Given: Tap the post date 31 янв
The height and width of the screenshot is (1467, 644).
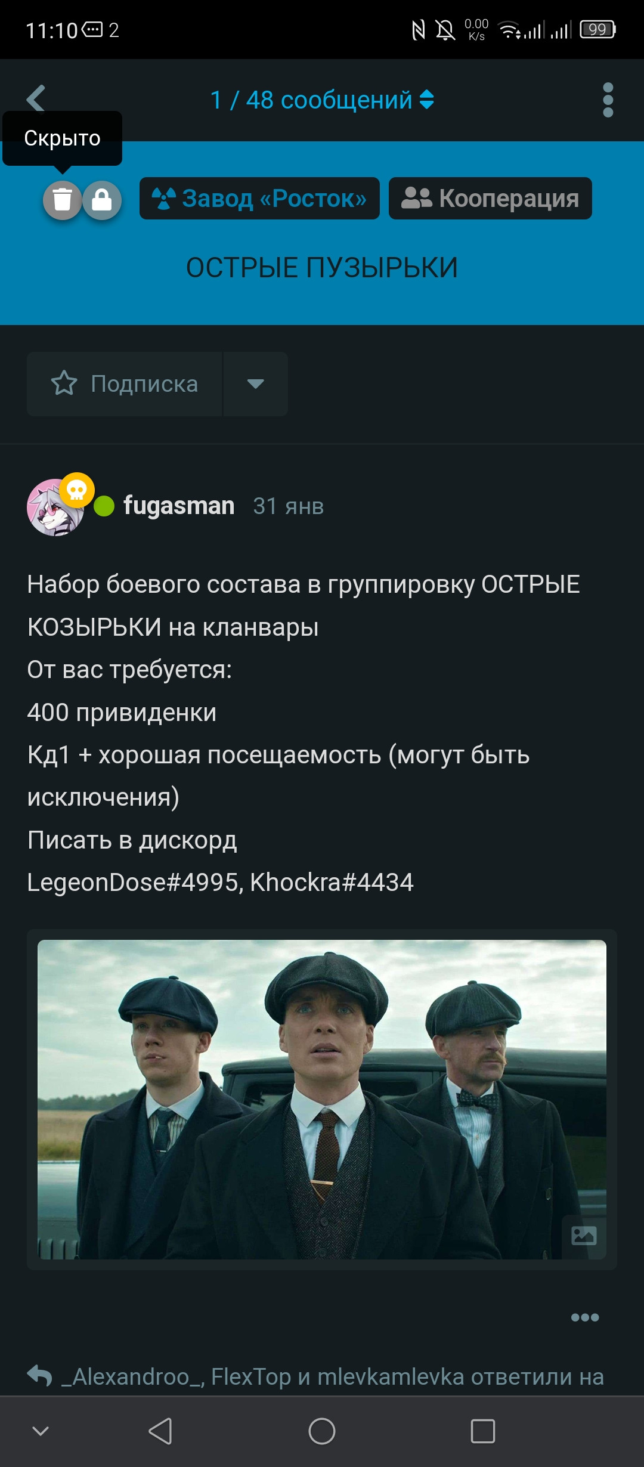Looking at the screenshot, I should pos(289,506).
